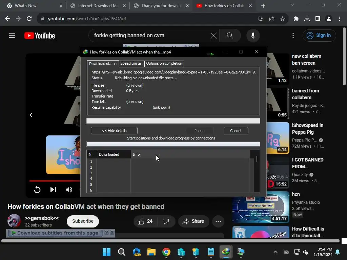The height and width of the screenshot is (260, 347).
Task: Subscribe to >>gemsbok<< channel
Action: coord(83,221)
